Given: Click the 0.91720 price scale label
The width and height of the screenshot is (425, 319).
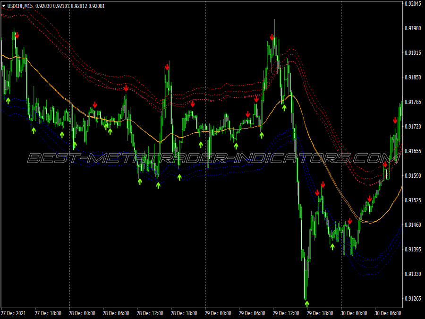Looking at the screenshot, I should pyautogui.click(x=413, y=126).
